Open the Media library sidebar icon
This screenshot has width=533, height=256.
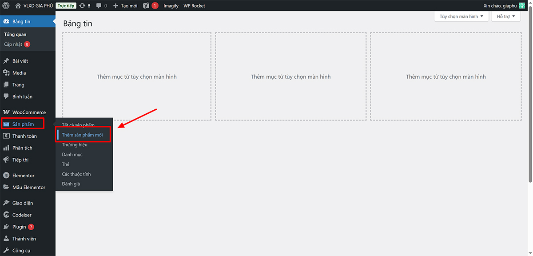point(6,73)
